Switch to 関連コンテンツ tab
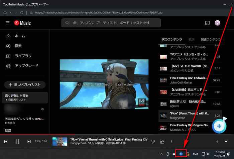This screenshot has width=234, height=159. 211,39
